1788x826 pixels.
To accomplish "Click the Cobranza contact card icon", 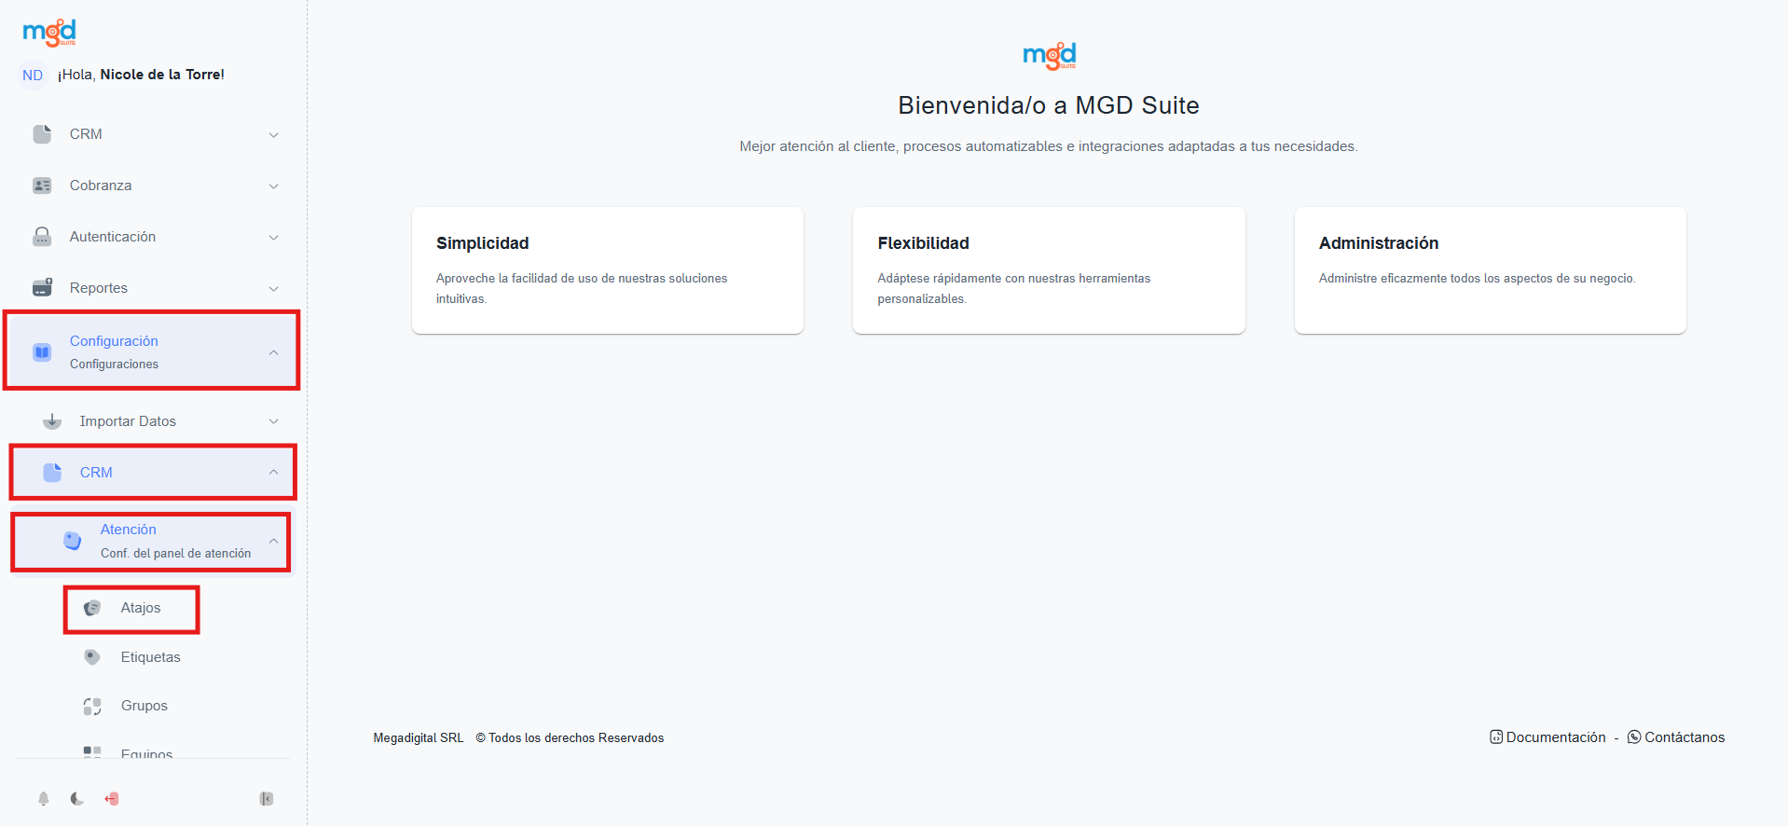I will (42, 186).
